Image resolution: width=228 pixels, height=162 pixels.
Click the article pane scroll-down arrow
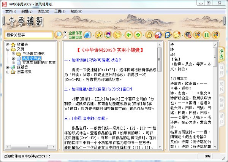click(x=160, y=147)
